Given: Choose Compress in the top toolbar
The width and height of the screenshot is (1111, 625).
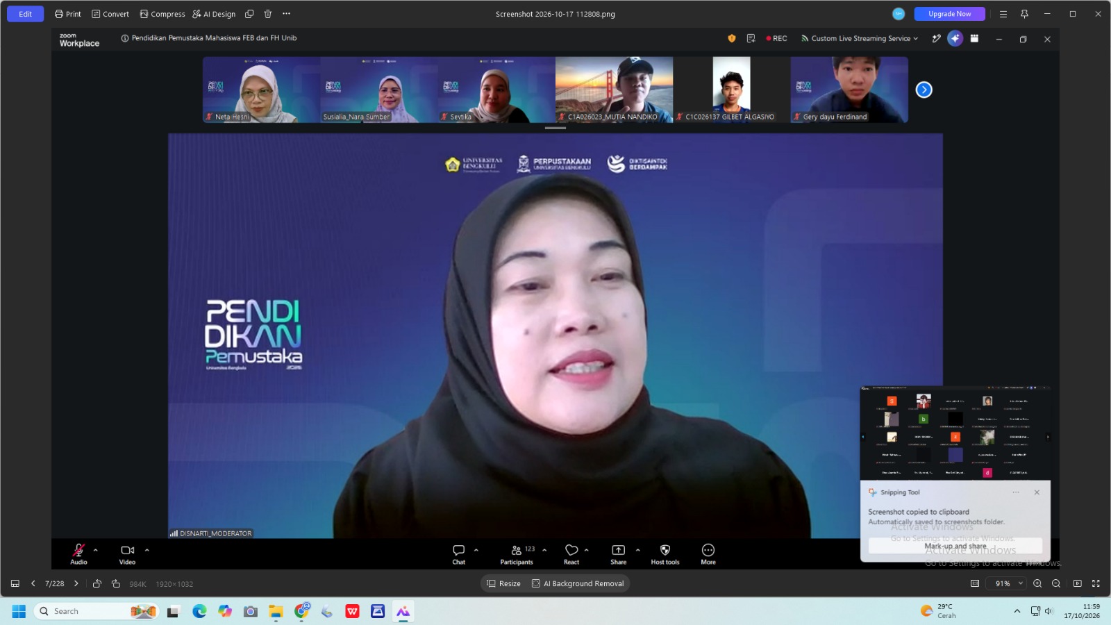Looking at the screenshot, I should pos(162,14).
